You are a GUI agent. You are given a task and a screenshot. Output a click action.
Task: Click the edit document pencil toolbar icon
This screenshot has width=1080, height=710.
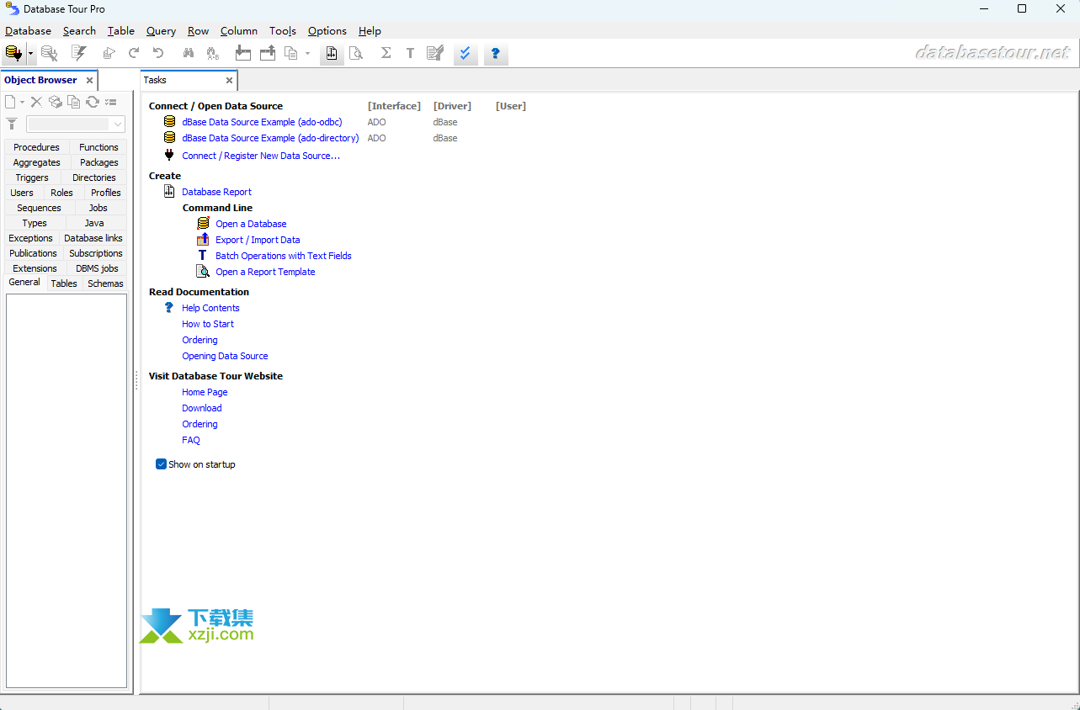[x=435, y=54]
